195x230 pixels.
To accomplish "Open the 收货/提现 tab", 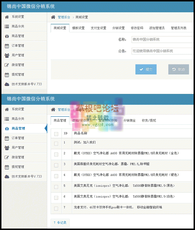I will [x=149, y=120].
